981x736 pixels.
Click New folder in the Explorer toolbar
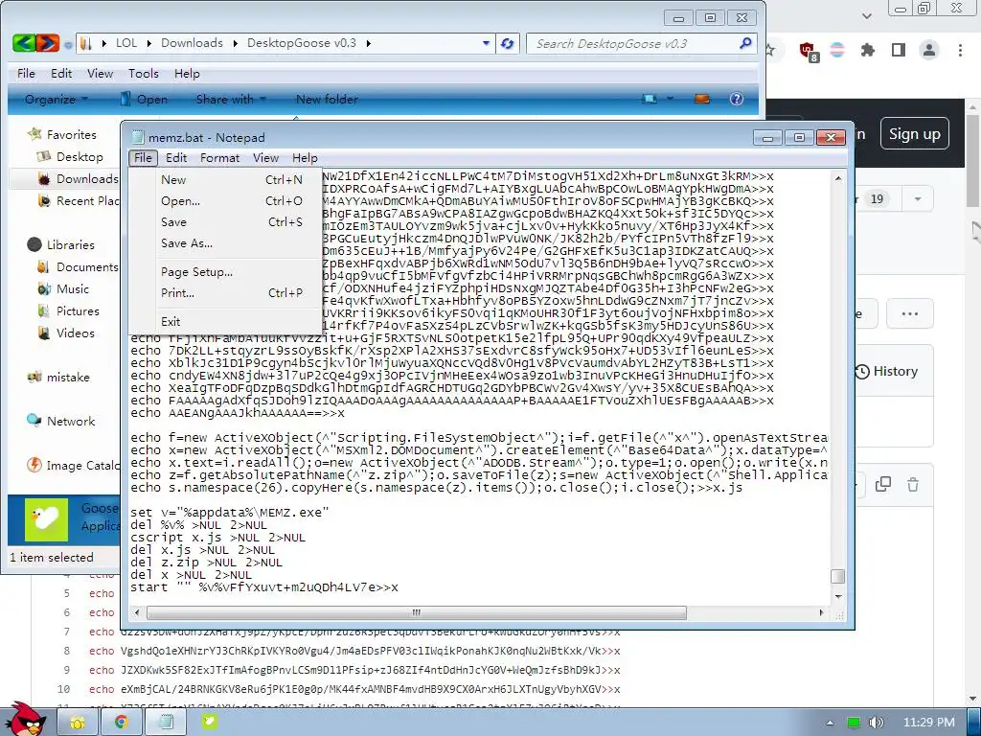[327, 99]
